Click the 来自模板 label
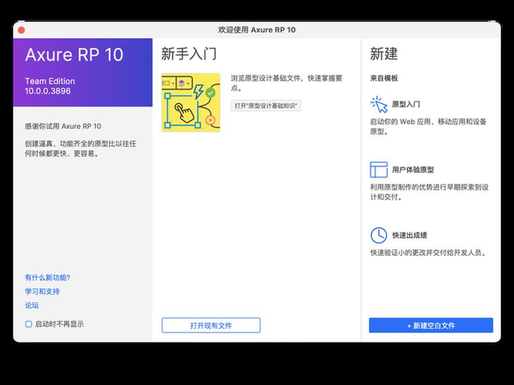 [384, 78]
